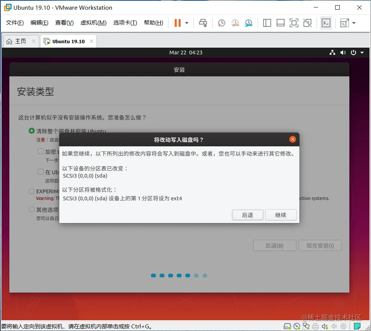
Task: Send Ctrl+Alt+Del to the guest
Action: tap(203, 23)
